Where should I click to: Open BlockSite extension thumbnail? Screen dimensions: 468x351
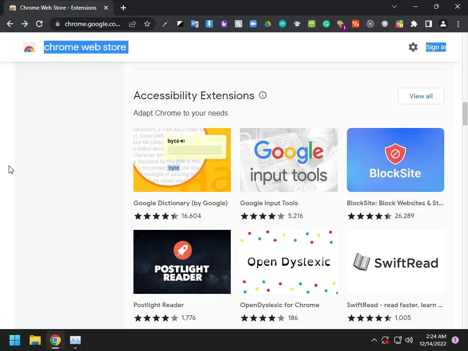(x=395, y=160)
